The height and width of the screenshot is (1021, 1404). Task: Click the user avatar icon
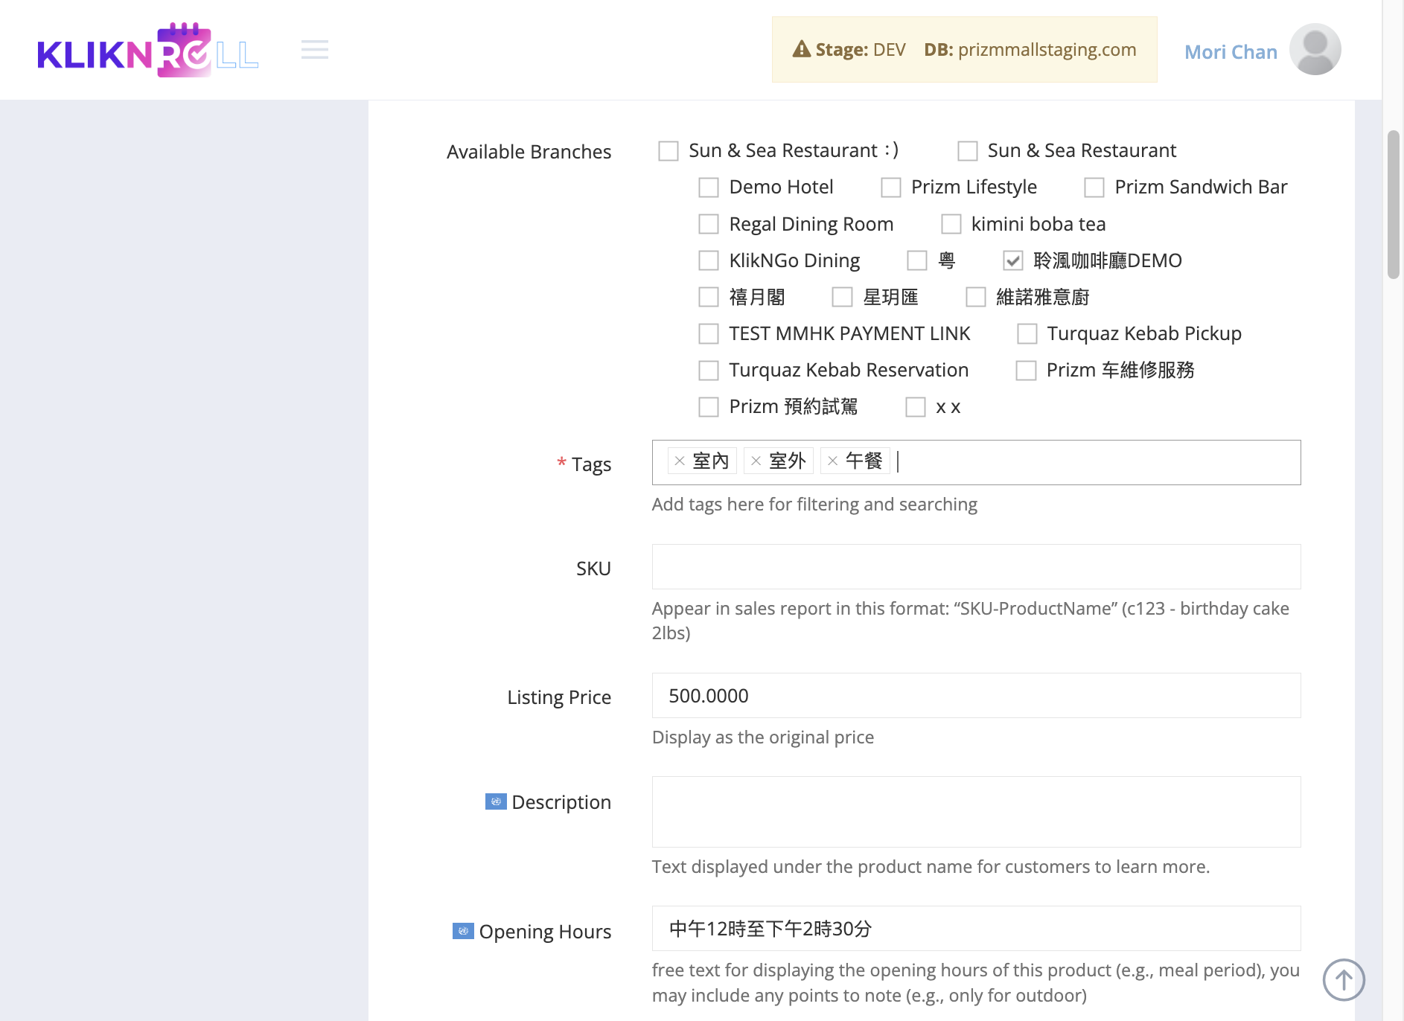1315,50
